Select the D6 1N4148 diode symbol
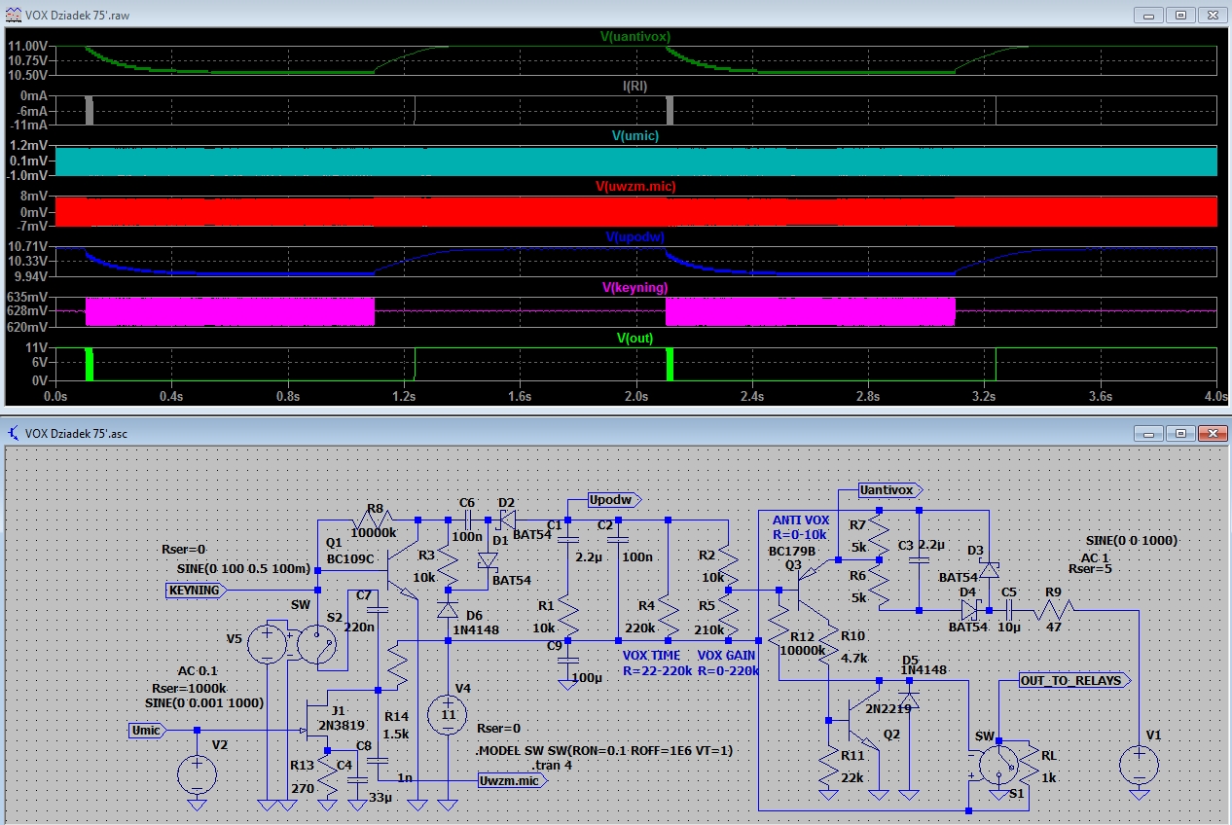 tap(448, 610)
